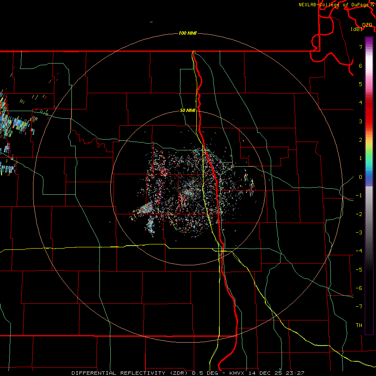The height and width of the screenshot is (376, 376).
Task: Click the -1 dB tick label
Action: click(x=359, y=196)
